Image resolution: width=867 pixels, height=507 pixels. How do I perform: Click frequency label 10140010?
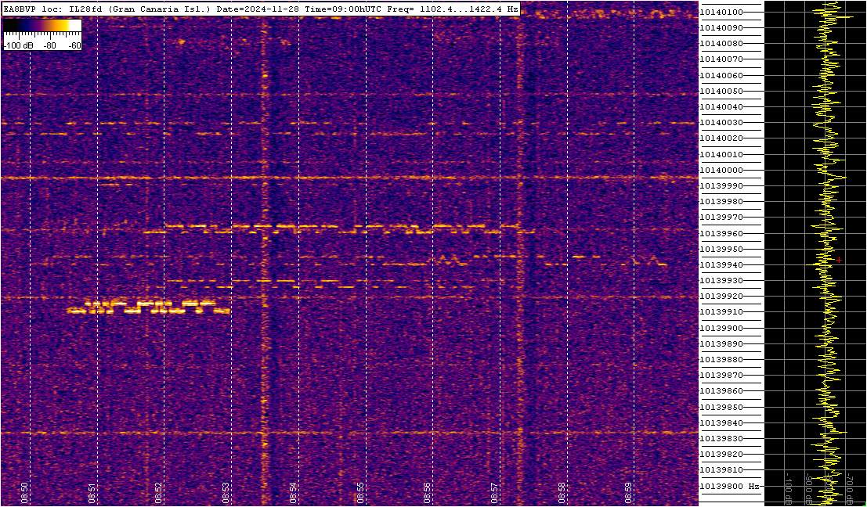pos(721,154)
